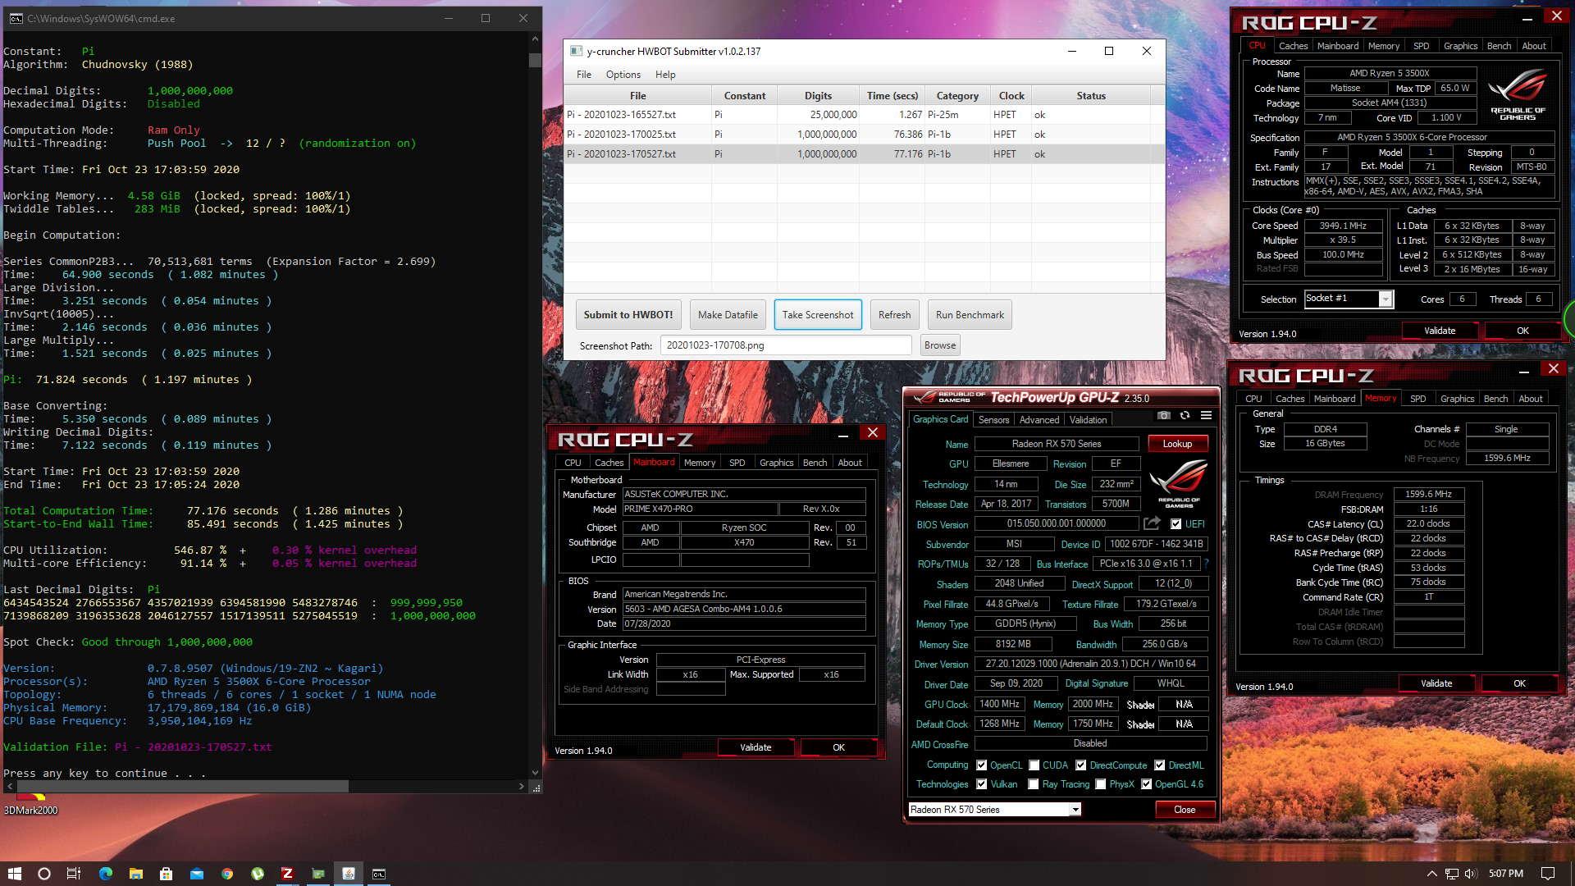Toggle the OpenGL 4.6 checkbox
The image size is (1575, 886).
1147,784
